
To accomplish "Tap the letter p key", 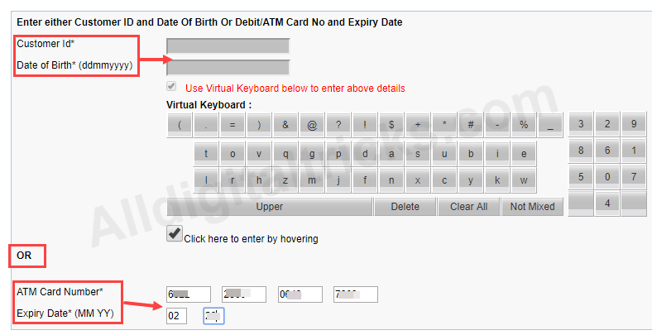I will point(338,154).
